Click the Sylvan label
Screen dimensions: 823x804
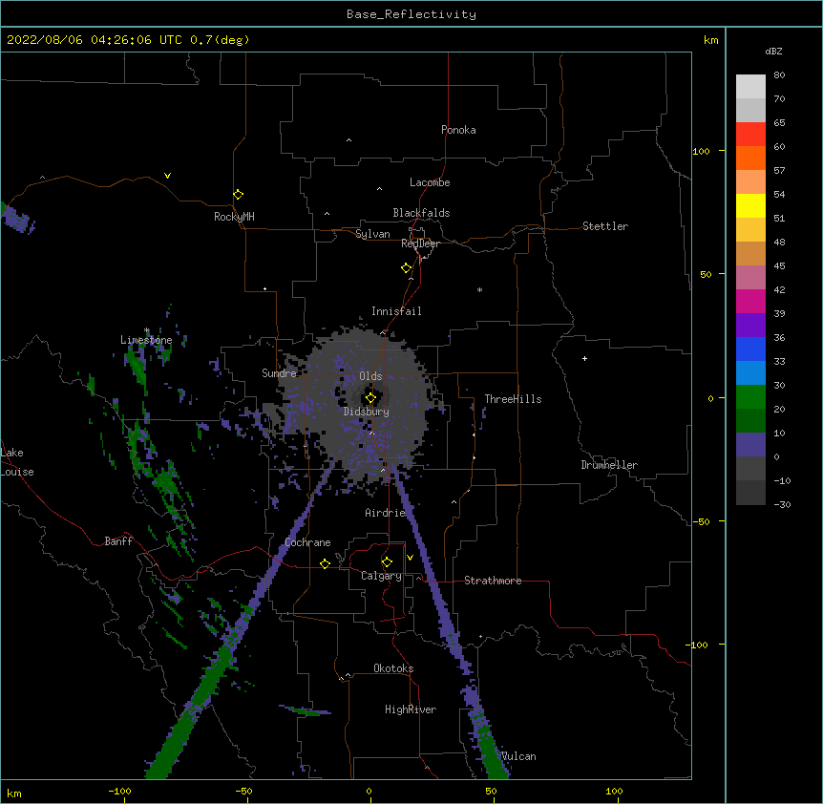(372, 234)
